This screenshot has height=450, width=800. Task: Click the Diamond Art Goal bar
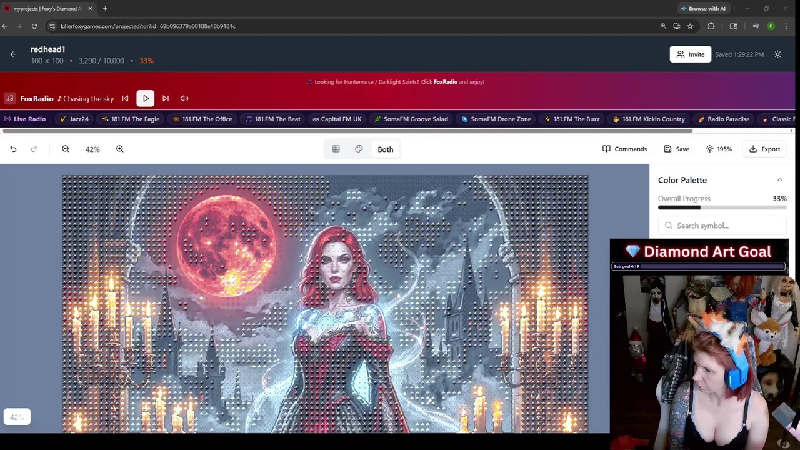tap(698, 266)
